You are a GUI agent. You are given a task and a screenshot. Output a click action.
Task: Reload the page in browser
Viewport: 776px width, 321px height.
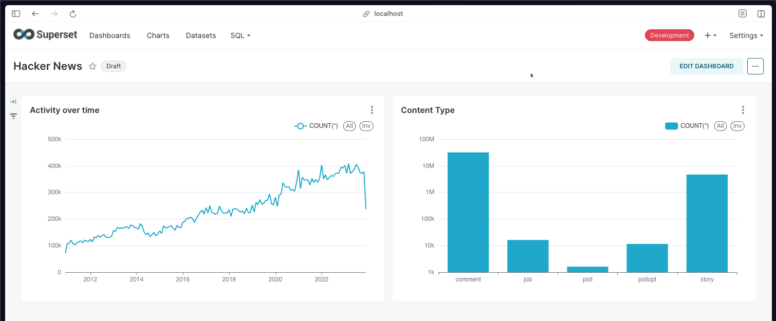pos(73,14)
